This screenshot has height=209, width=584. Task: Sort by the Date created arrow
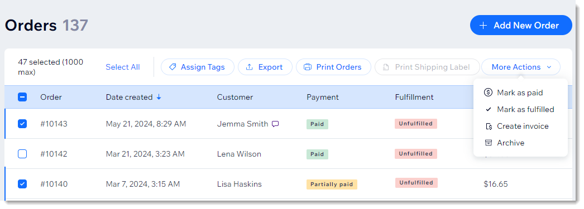[159, 97]
